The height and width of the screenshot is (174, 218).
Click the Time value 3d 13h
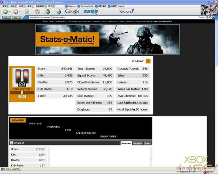[68, 96]
